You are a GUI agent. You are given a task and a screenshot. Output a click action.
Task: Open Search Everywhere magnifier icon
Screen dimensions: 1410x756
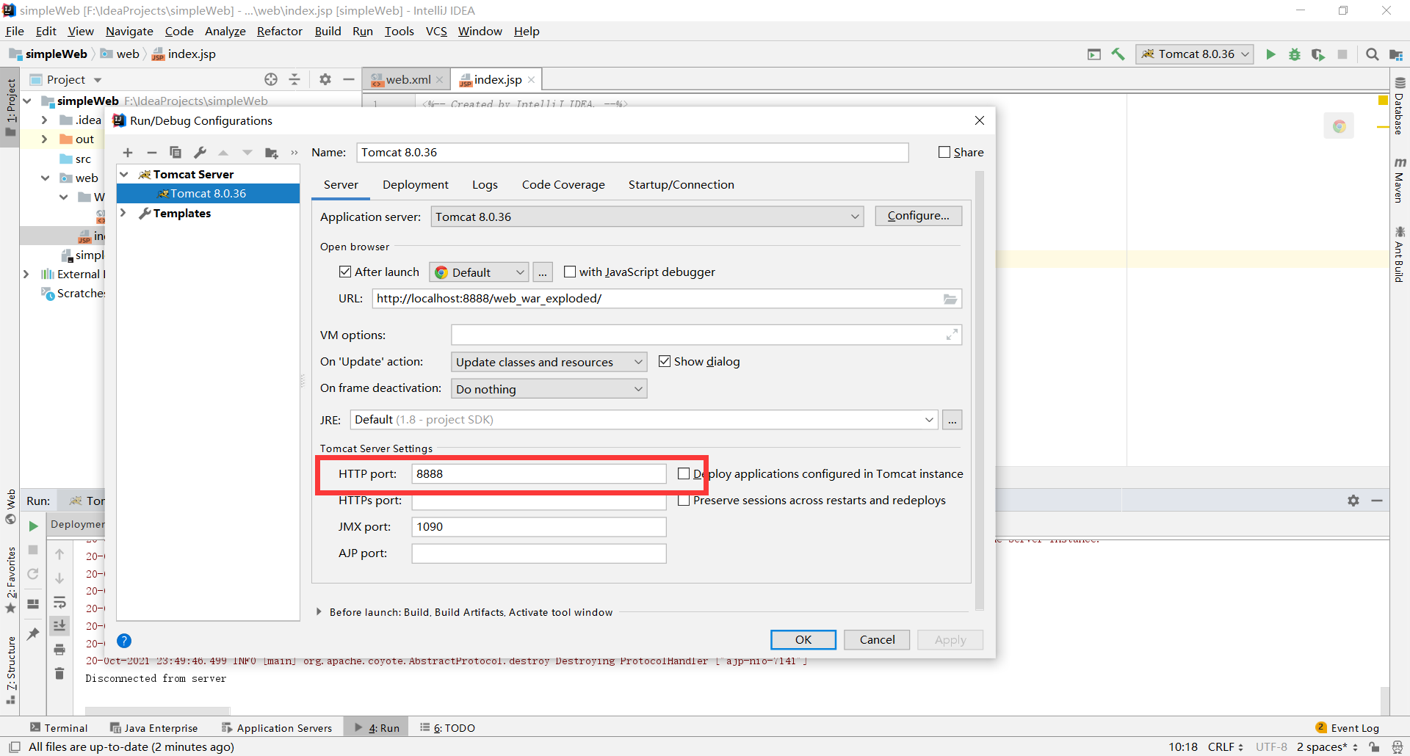click(x=1372, y=54)
